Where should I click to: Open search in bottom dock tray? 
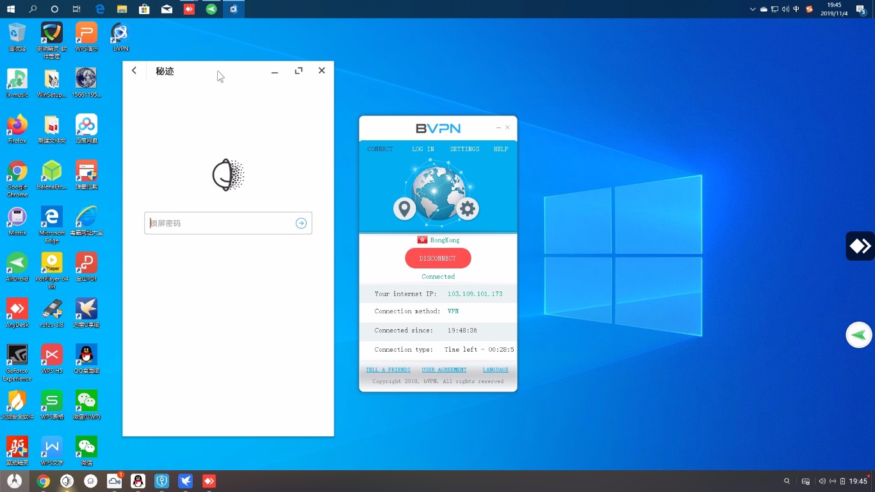(x=787, y=481)
